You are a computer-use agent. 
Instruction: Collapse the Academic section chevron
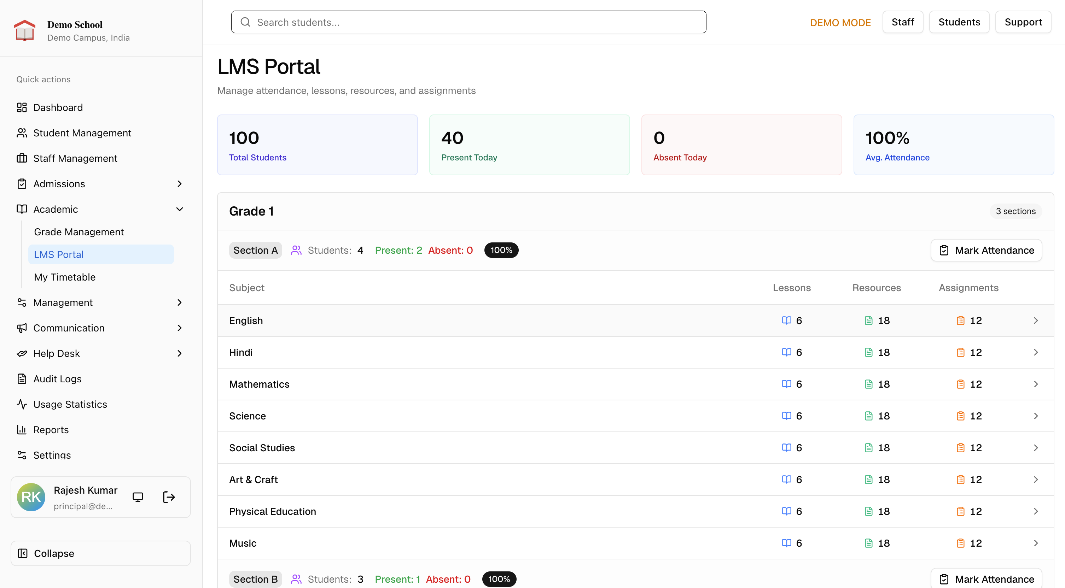click(x=179, y=209)
